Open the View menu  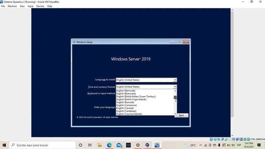22,6
